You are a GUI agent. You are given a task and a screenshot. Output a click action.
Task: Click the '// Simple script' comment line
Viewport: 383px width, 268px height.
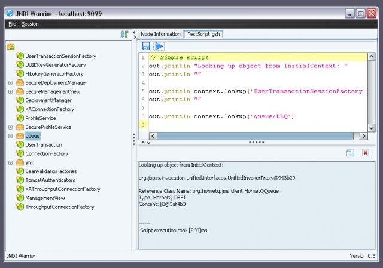coord(178,57)
